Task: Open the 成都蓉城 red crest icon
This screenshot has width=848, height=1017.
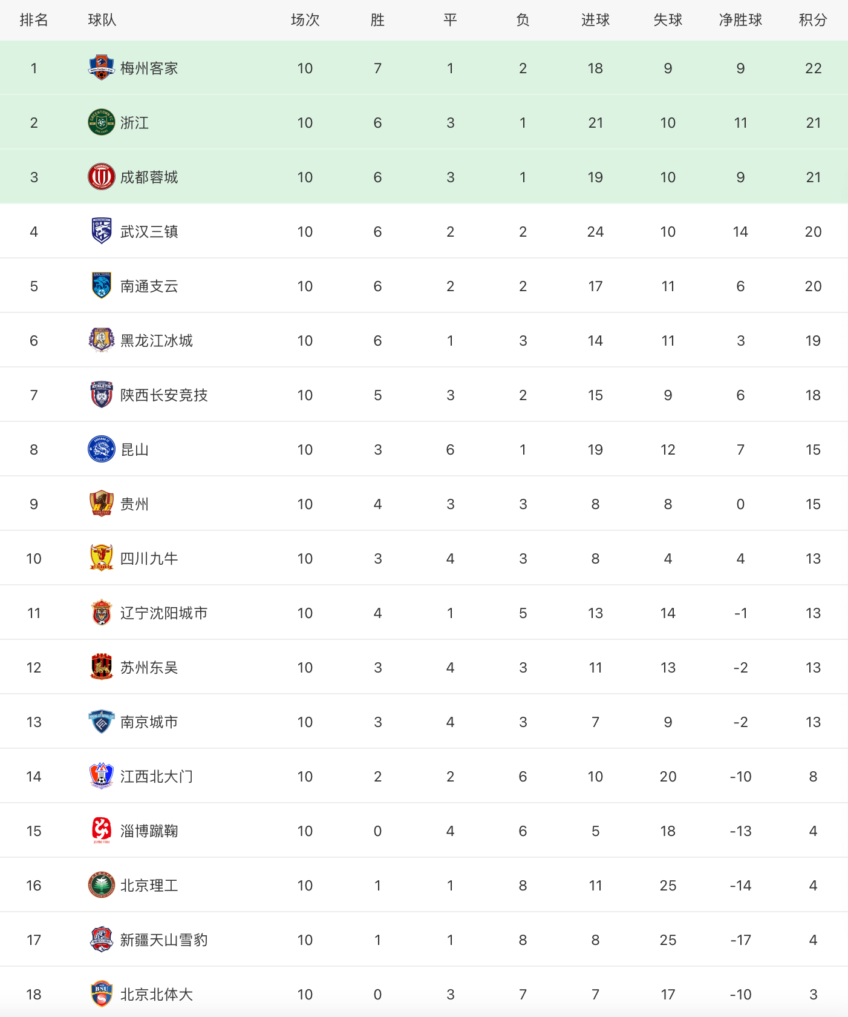Action: coord(102,177)
